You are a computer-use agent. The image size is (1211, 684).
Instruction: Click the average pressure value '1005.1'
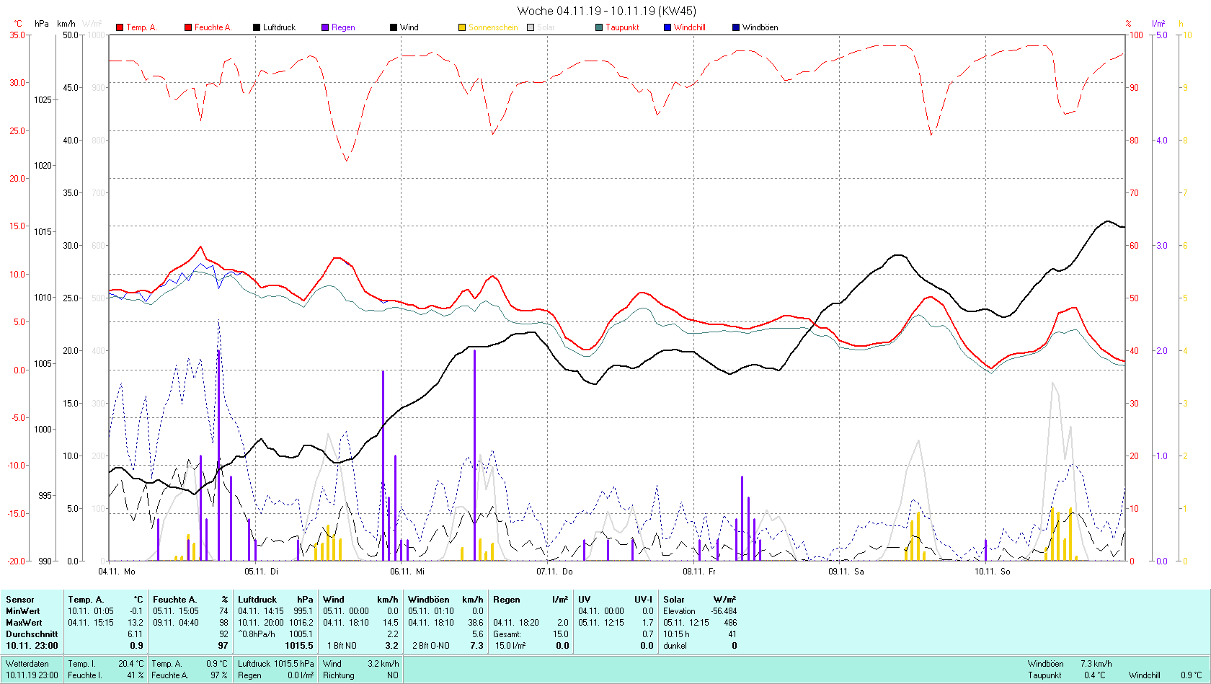(x=301, y=634)
